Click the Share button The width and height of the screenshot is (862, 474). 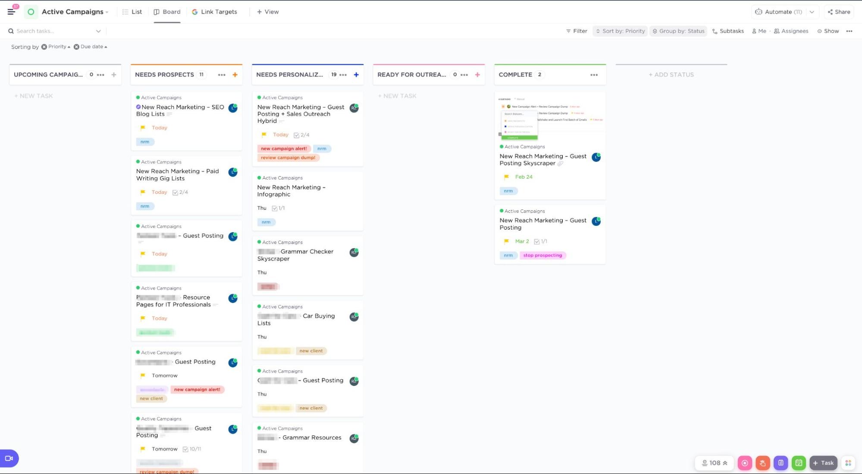pos(839,12)
